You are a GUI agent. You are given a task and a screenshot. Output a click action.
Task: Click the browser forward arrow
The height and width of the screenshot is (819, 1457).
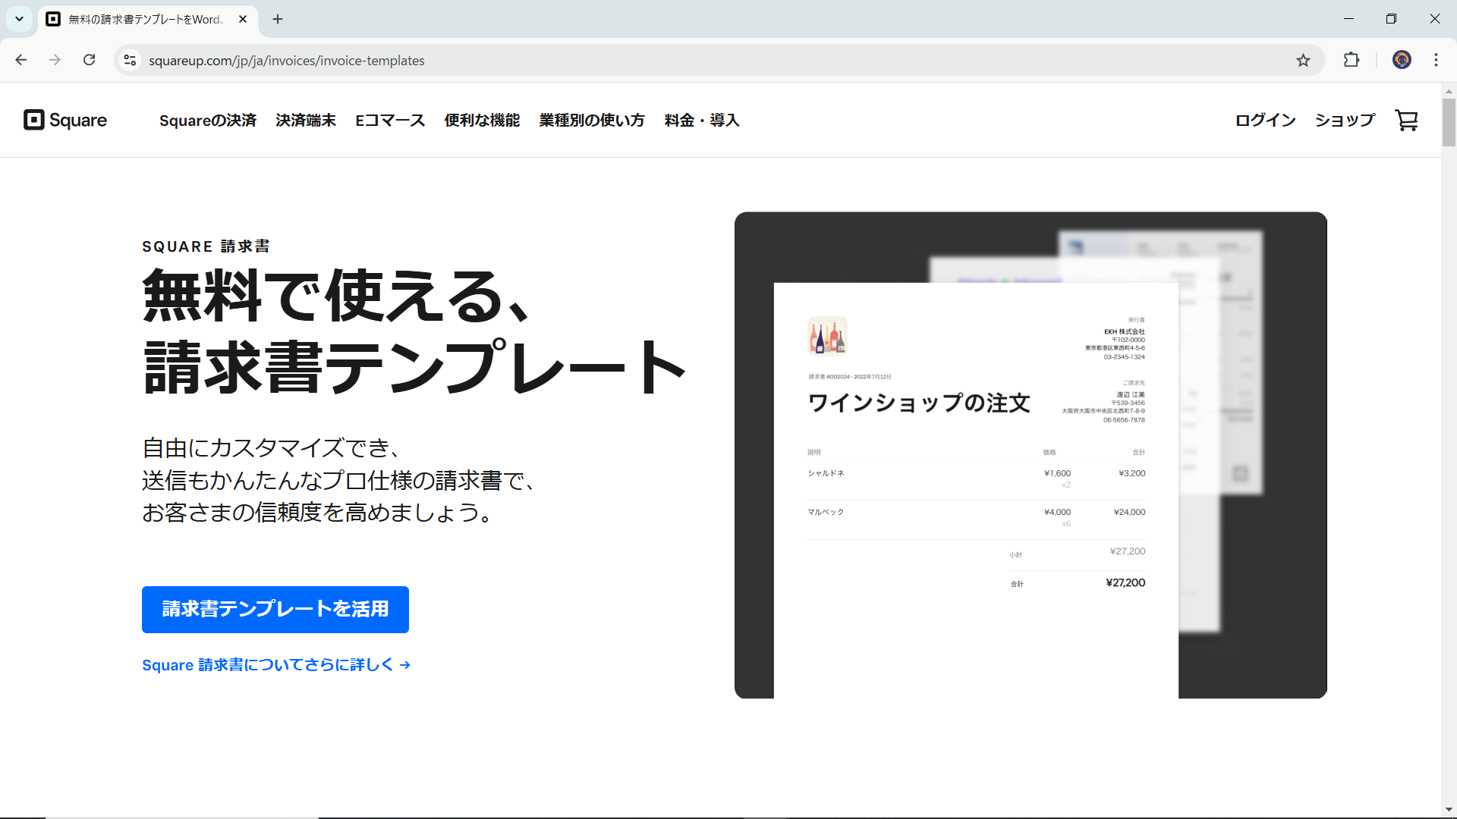55,60
